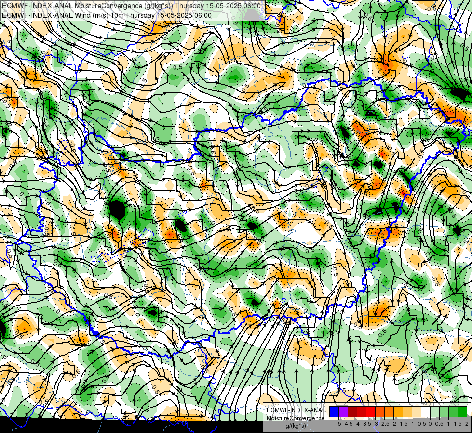Click the Wind (m/s) 10m title line

[x=107, y=15]
